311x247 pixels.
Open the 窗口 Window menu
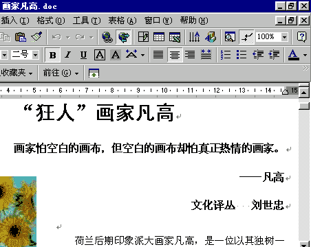click(158, 21)
